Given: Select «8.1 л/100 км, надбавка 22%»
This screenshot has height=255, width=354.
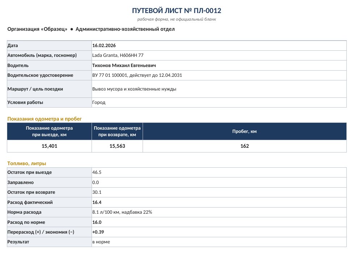Looking at the screenshot, I should click(x=122, y=212).
